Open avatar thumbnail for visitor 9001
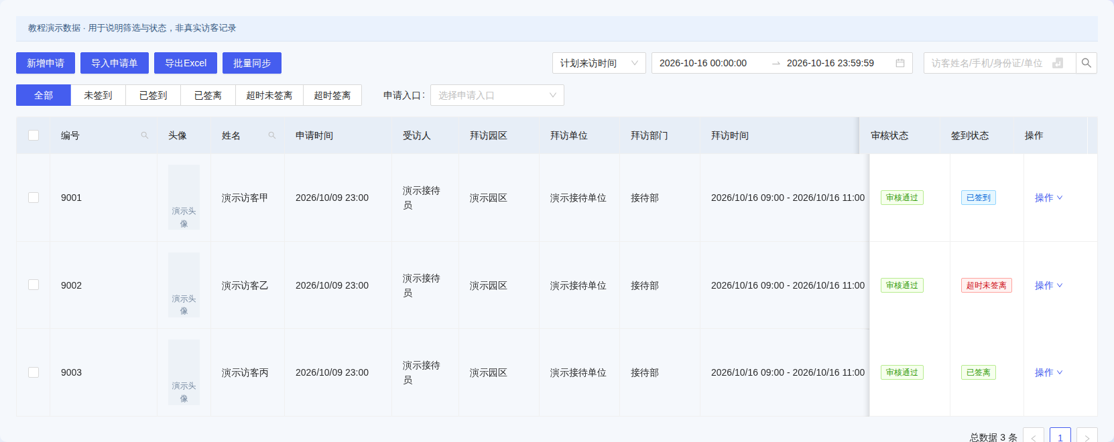The width and height of the screenshot is (1114, 442). tap(184, 198)
